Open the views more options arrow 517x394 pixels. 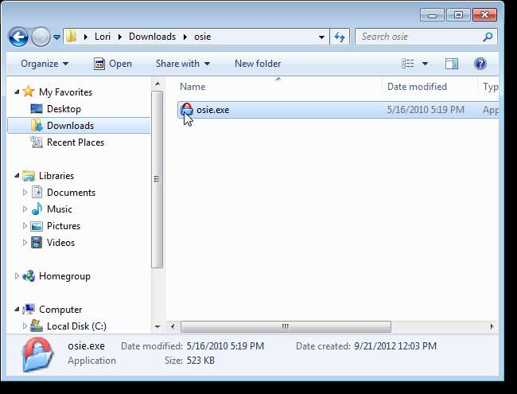(x=425, y=64)
